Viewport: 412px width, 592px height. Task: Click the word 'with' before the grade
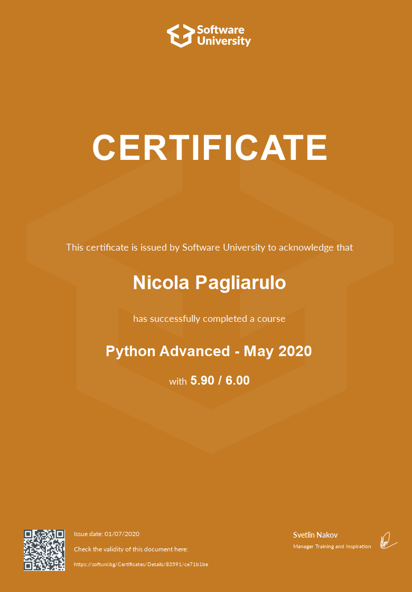[177, 381]
